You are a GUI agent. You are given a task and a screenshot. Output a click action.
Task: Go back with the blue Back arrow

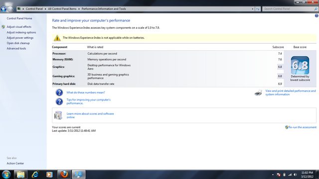click(3, 9)
